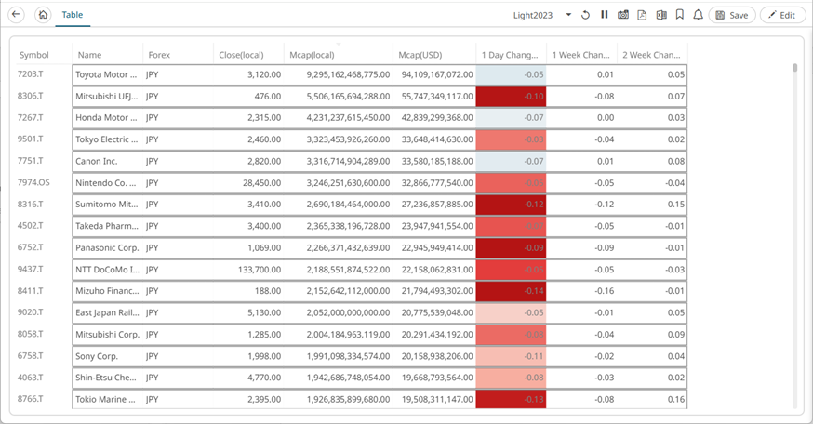Bookmark the current dashboard view
813x424 pixels.
tap(680, 15)
